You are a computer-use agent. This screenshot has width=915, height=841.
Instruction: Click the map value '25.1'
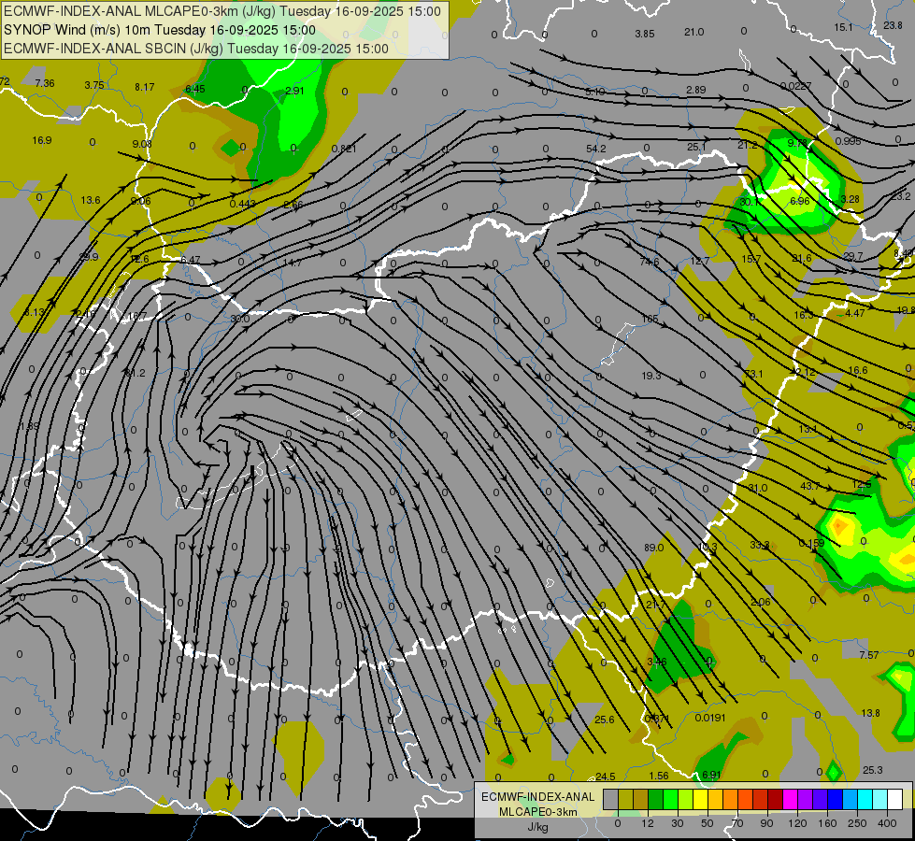(696, 147)
